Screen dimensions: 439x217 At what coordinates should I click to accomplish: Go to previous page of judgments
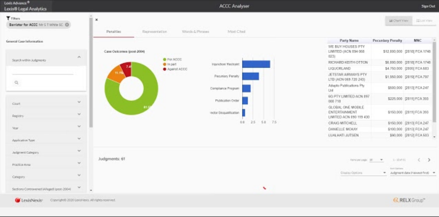419,160
